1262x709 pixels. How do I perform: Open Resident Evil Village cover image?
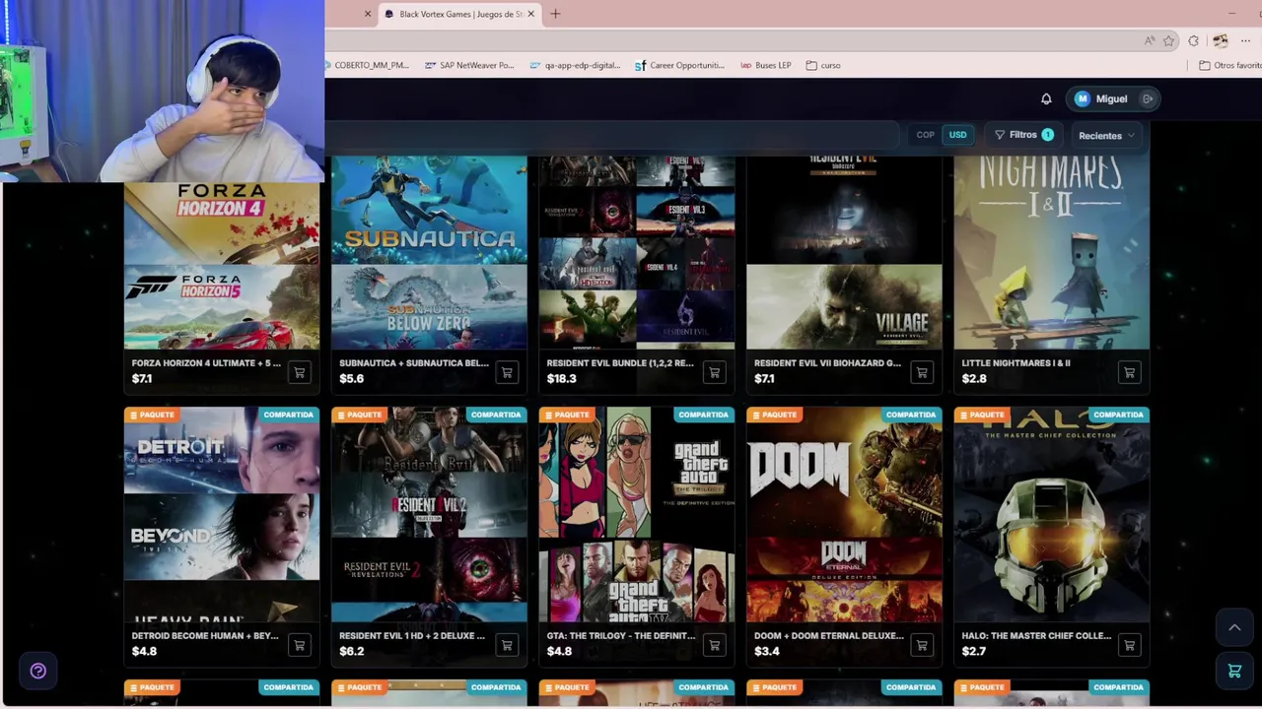pos(844,253)
